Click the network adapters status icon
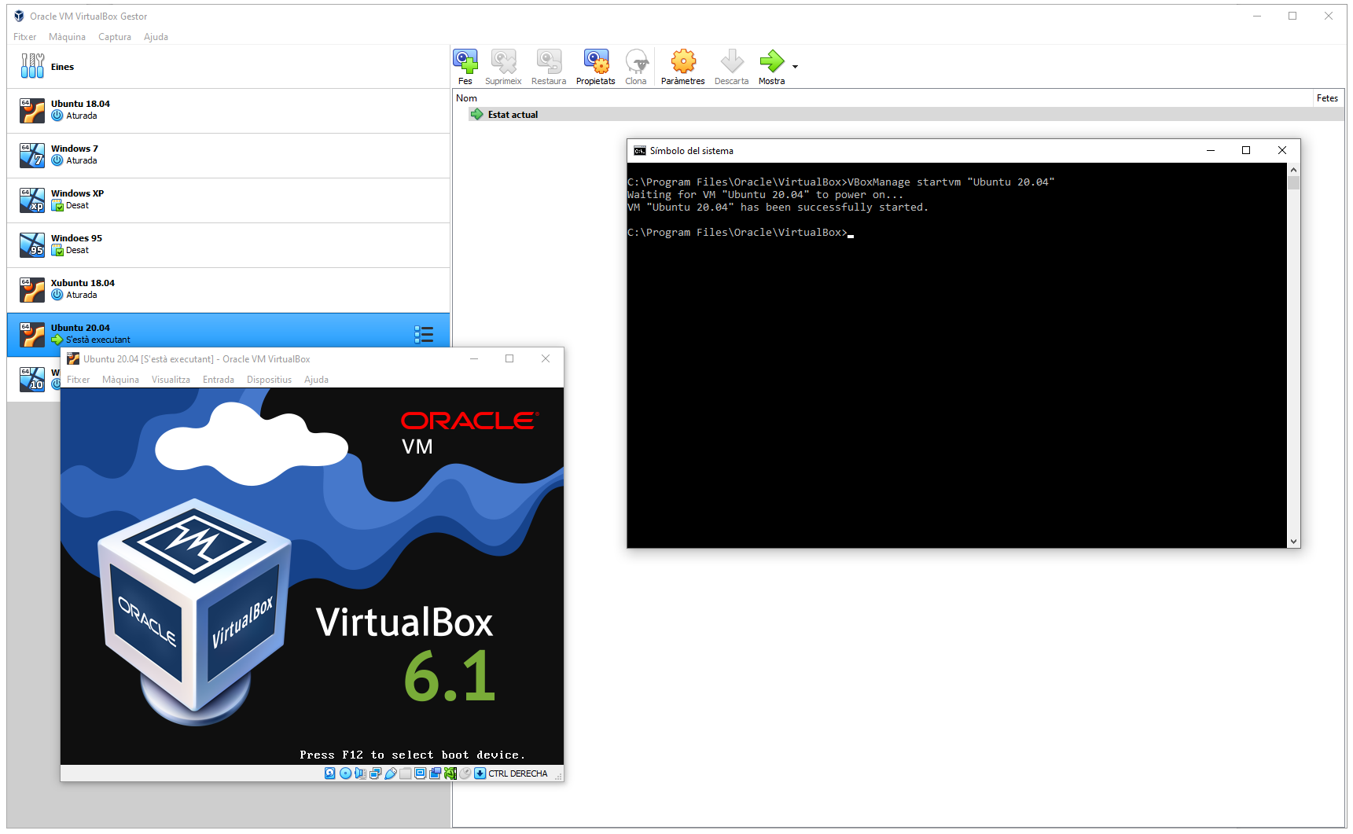 [x=375, y=773]
